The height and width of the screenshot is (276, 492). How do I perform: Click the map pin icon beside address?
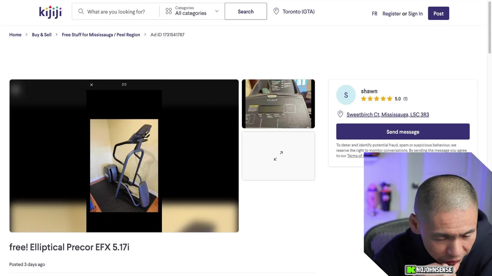(x=340, y=114)
